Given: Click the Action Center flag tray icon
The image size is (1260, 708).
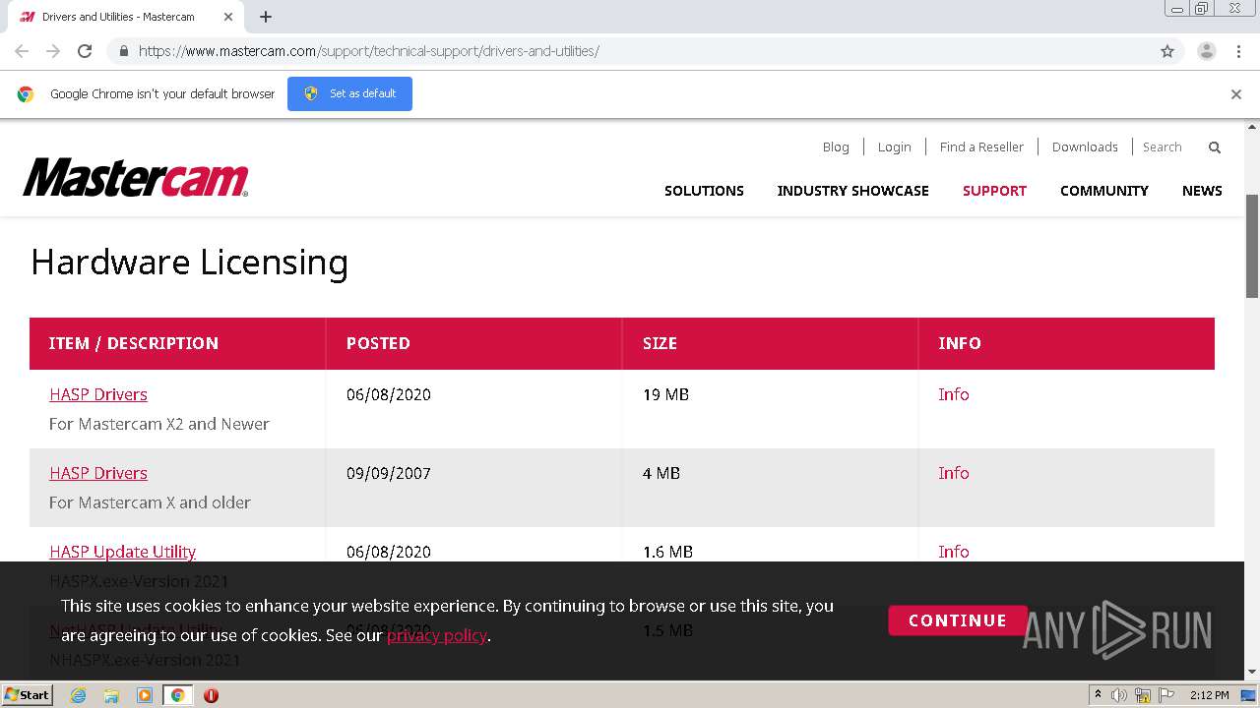Looking at the screenshot, I should point(1165,695).
